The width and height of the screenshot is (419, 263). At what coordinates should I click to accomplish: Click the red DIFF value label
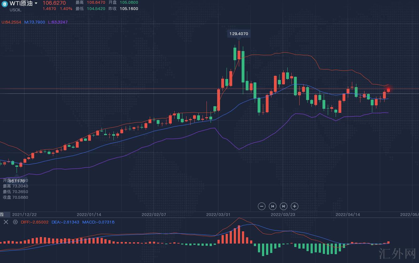pos(34,222)
